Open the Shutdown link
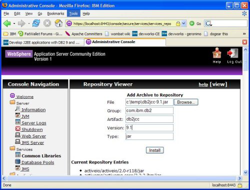Image resolution: width=250 pixels, height=190 pixels. point(32,129)
